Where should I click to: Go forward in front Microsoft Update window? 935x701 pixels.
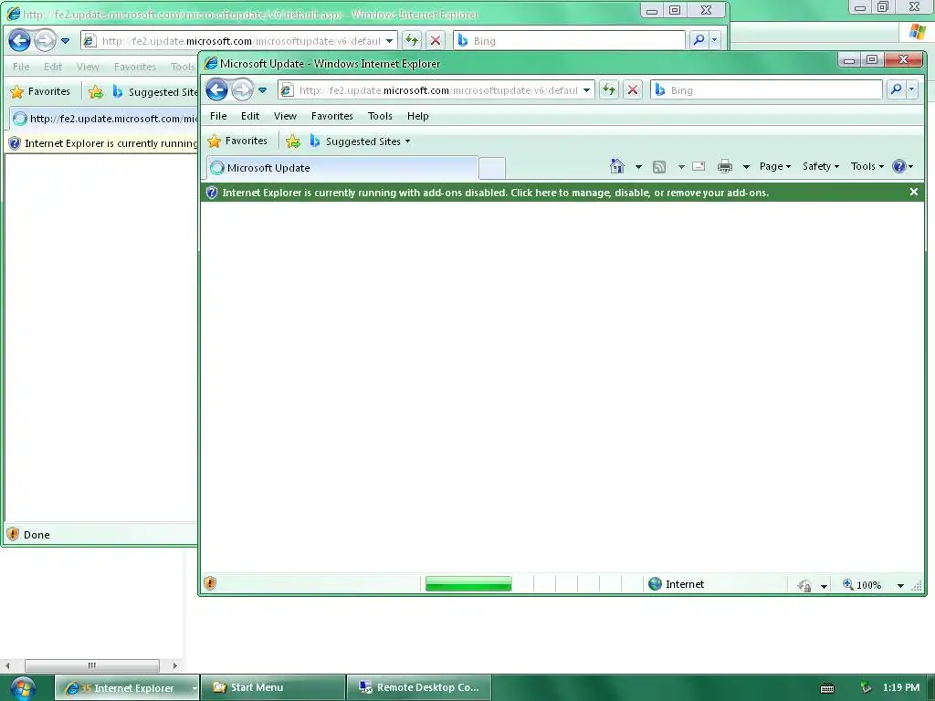(x=242, y=90)
